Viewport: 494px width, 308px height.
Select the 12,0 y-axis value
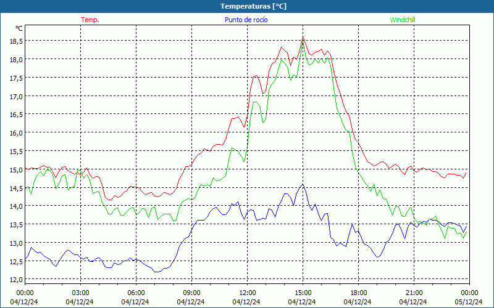[x=16, y=280]
